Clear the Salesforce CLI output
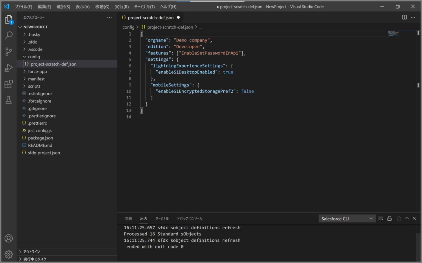This screenshot has width=422, height=263. pos(381,218)
